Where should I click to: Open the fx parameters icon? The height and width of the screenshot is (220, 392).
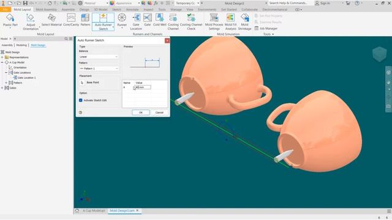(x=156, y=3)
